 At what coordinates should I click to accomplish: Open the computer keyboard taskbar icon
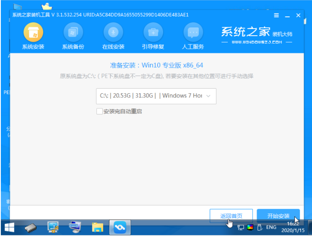(75, 228)
